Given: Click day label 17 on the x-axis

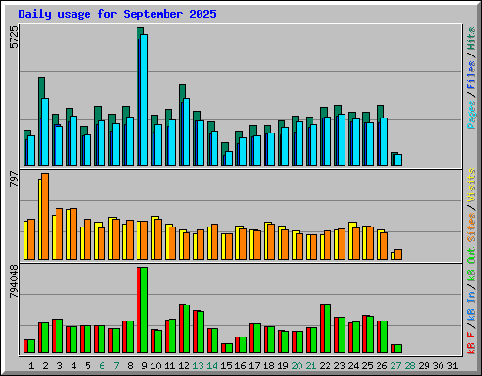Looking at the screenshot, I should 254,366.
